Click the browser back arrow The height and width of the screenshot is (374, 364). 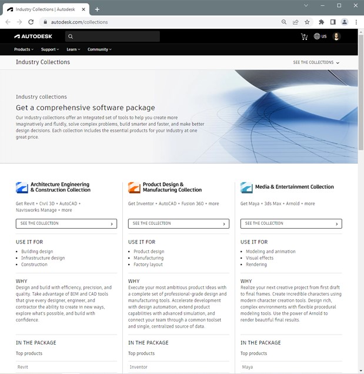[8, 22]
